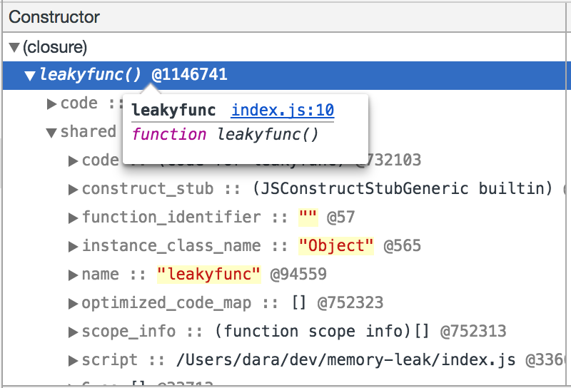The width and height of the screenshot is (571, 388).
Task: Click the object id @752323
Action: tap(350, 303)
